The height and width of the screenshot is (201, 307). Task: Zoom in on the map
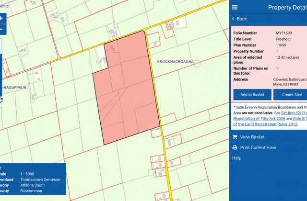coord(2,19)
